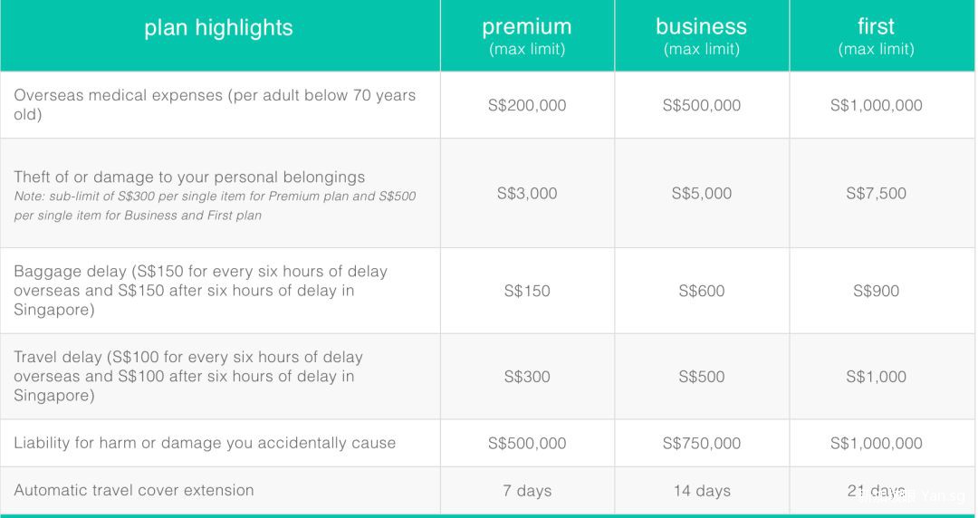Screen dimensions: 978x518
Task: Click S$600 business baggage delay value
Action: pos(701,291)
